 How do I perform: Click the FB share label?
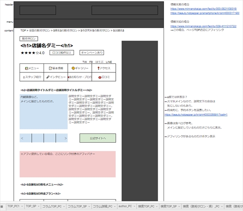[91, 62]
